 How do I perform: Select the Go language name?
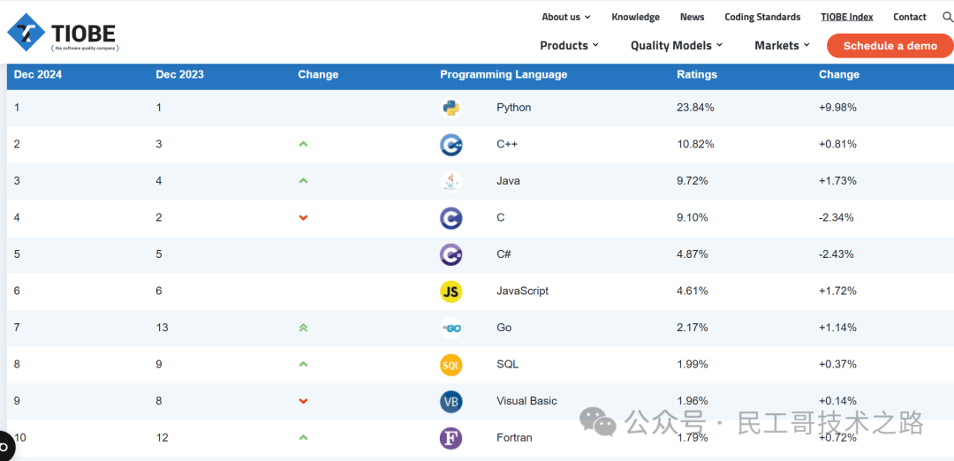point(503,327)
